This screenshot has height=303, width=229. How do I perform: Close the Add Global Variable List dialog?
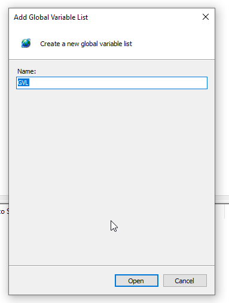206,17
